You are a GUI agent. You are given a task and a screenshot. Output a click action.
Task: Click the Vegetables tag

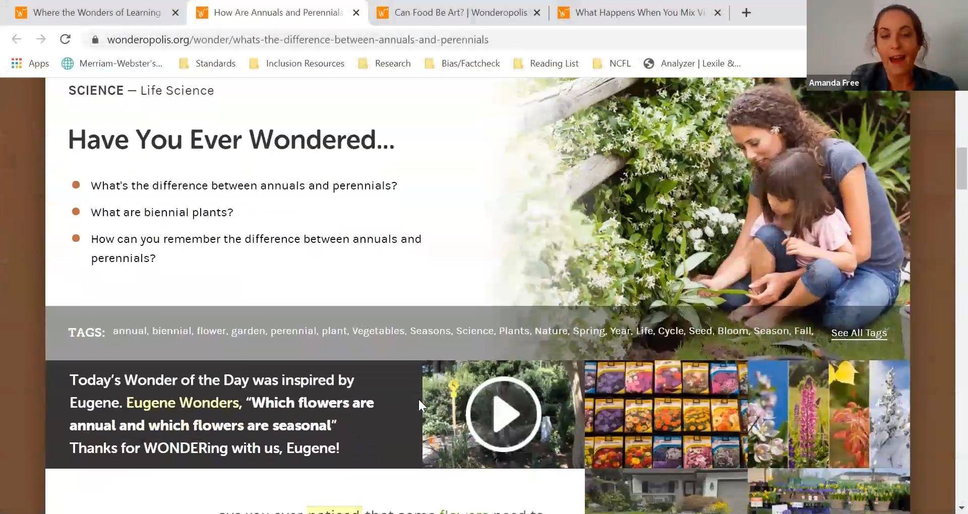pos(378,331)
